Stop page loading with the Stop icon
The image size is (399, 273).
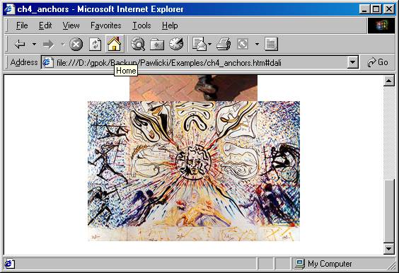[x=76, y=45]
